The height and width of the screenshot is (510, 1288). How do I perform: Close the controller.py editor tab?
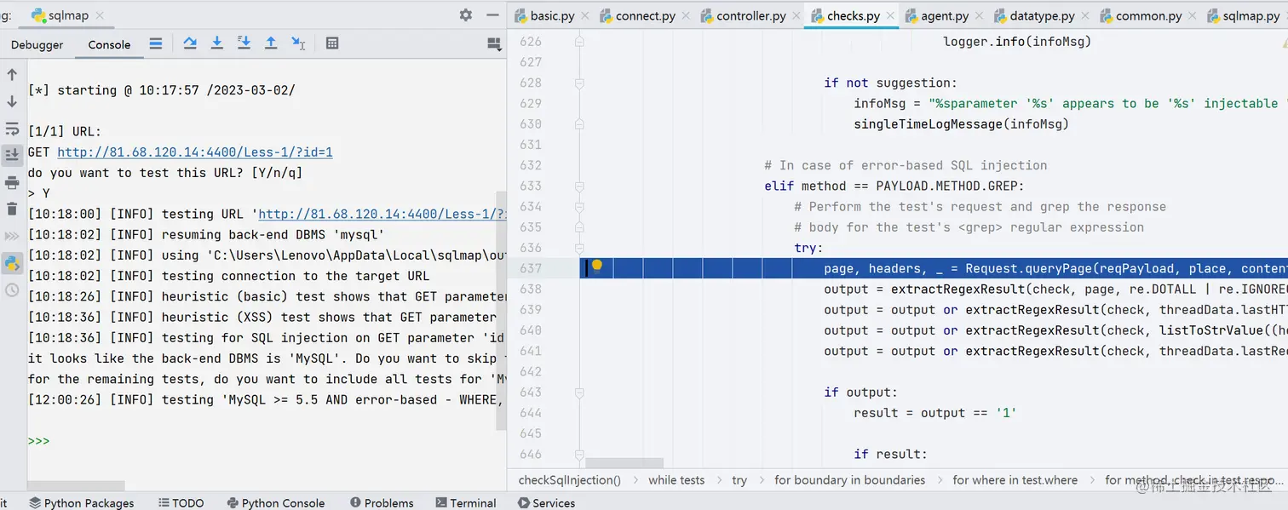796,16
